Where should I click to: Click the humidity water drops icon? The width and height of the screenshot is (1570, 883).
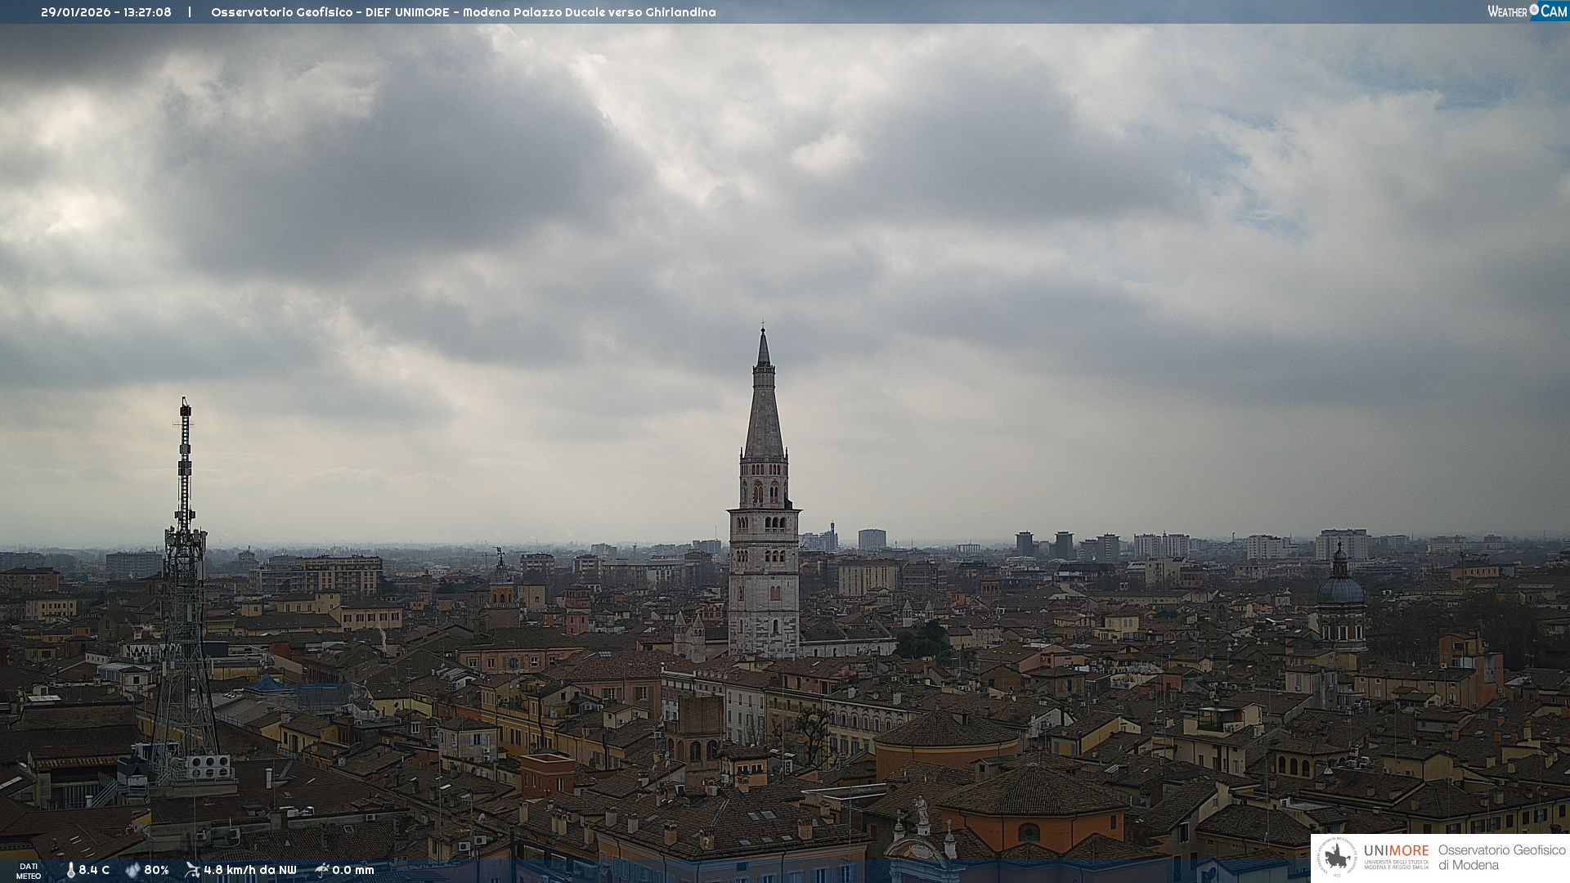(132, 870)
